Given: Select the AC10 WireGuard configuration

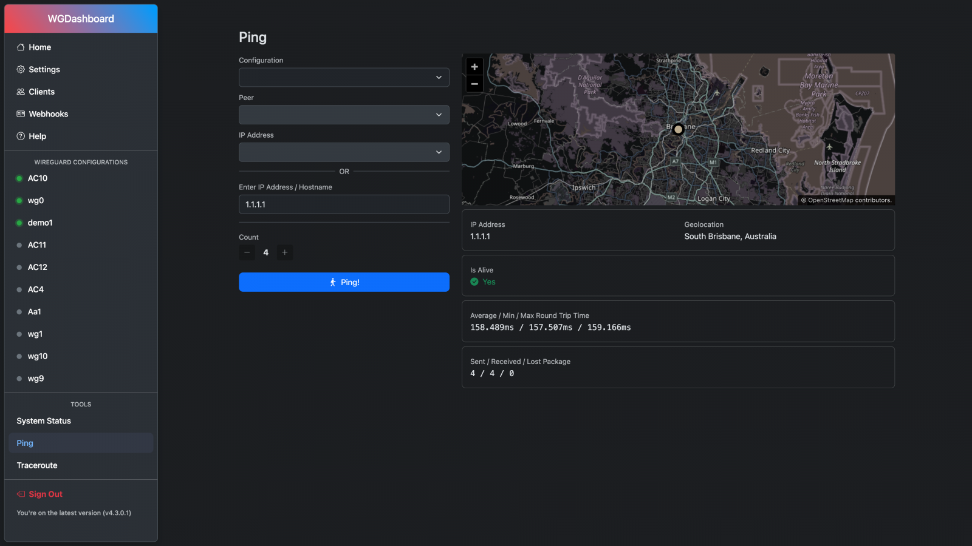Looking at the screenshot, I should pos(38,178).
